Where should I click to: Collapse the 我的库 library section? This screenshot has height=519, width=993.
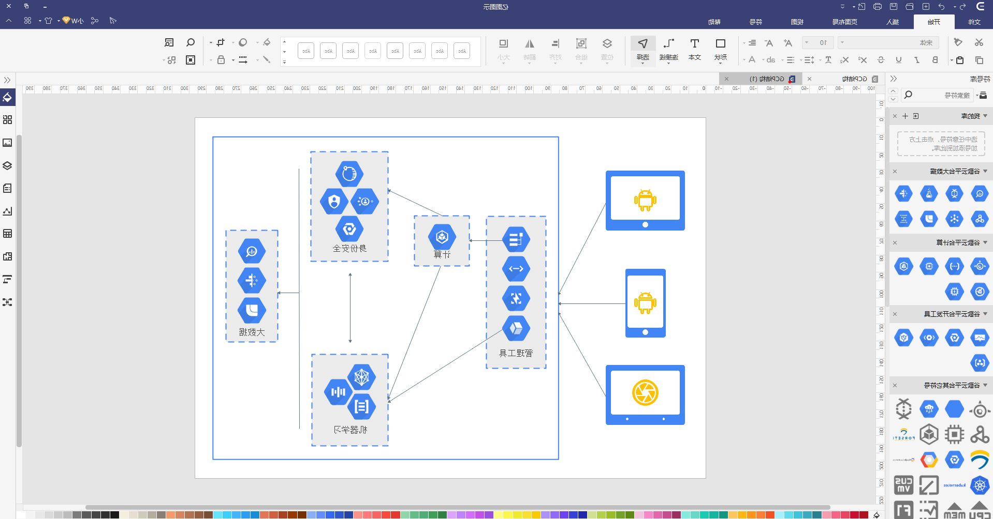(x=985, y=116)
